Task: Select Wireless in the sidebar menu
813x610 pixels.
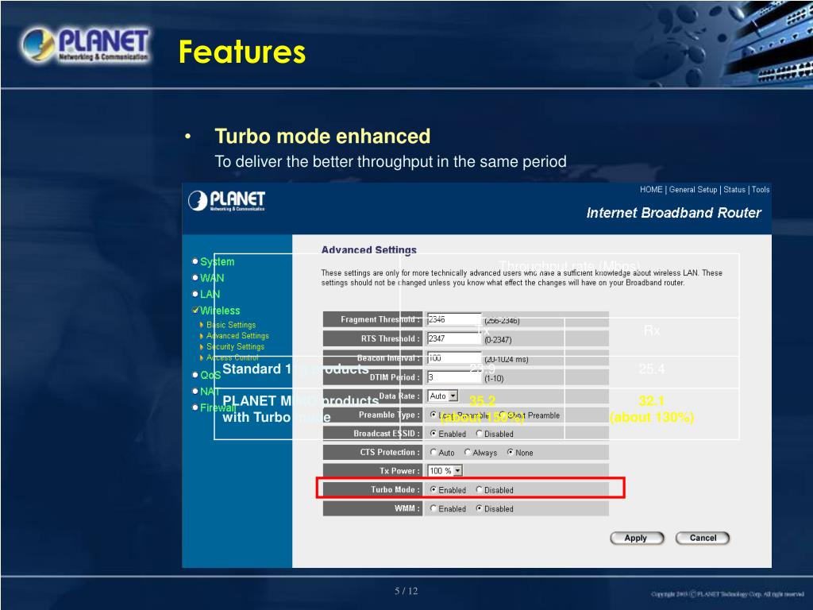Action: 220,311
